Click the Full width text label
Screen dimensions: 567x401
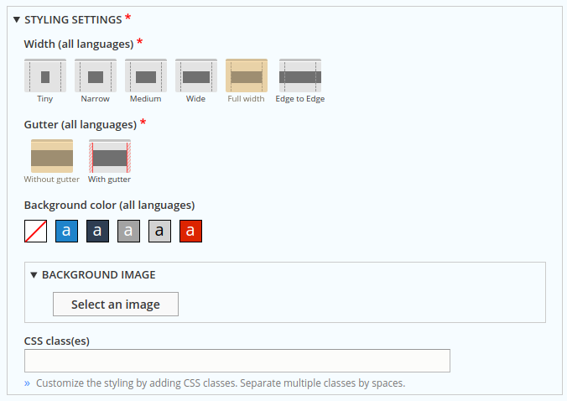[247, 99]
